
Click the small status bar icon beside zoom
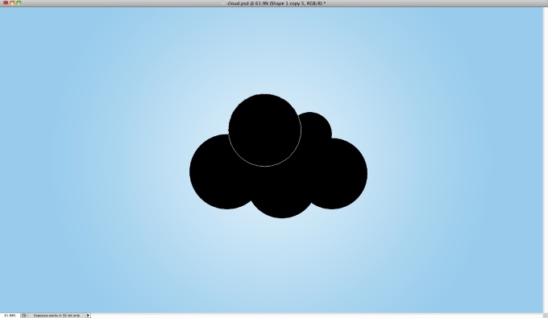(23, 316)
